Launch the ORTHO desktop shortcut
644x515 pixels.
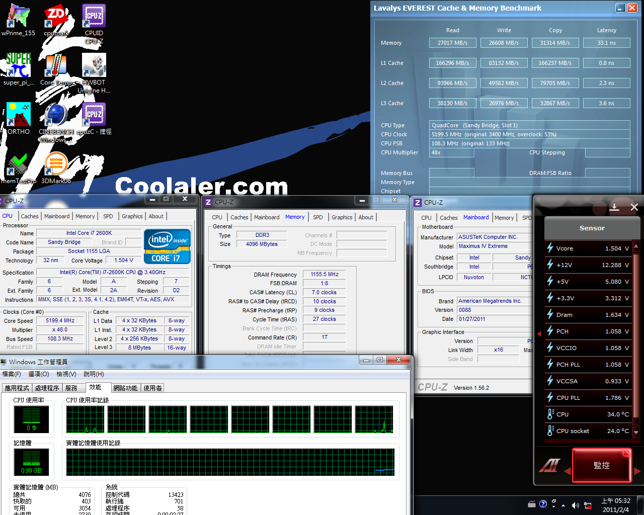[19, 119]
